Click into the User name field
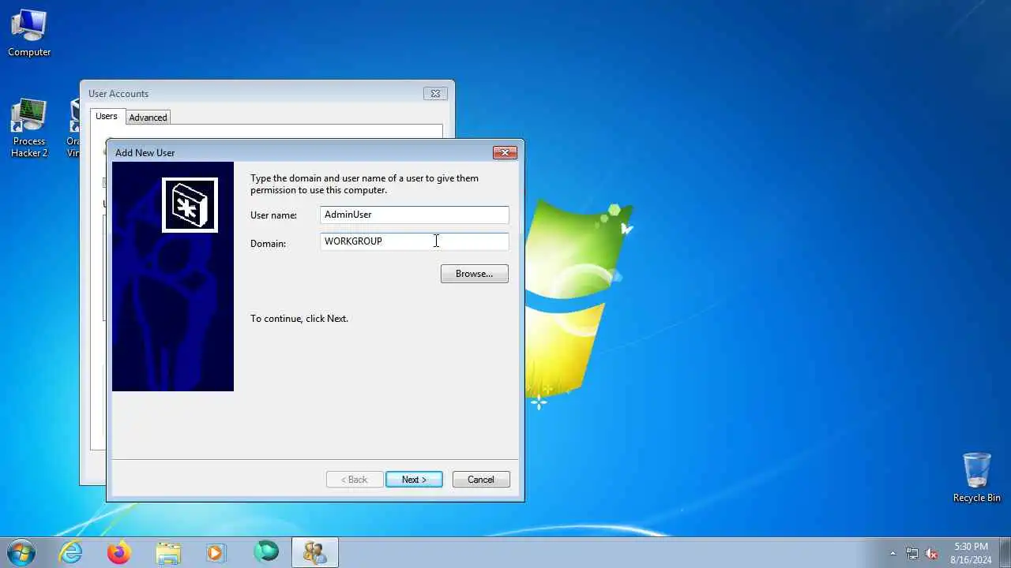The height and width of the screenshot is (568, 1011). [415, 215]
